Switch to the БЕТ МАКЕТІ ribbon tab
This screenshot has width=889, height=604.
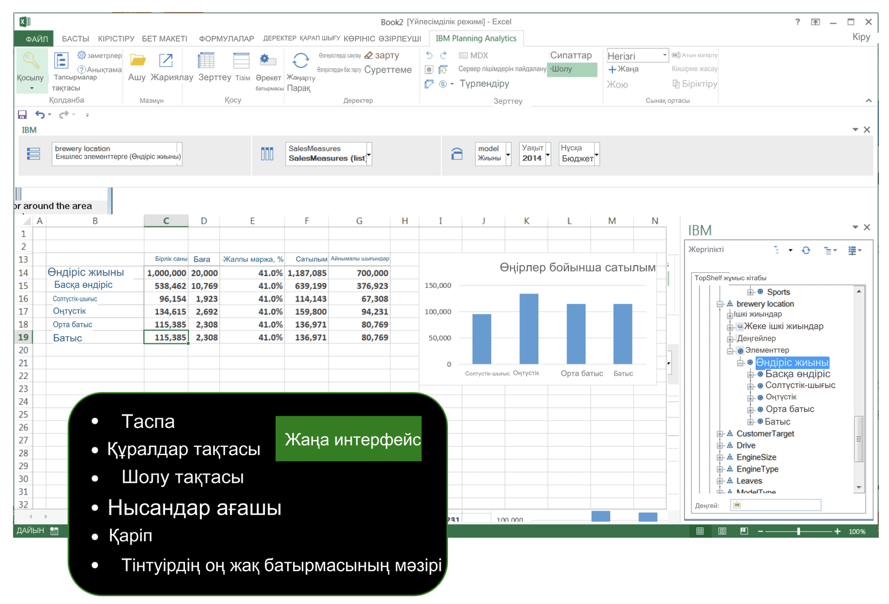[164, 39]
